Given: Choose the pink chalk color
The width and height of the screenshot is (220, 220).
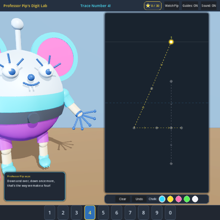Looking at the screenshot, I should [179, 199].
